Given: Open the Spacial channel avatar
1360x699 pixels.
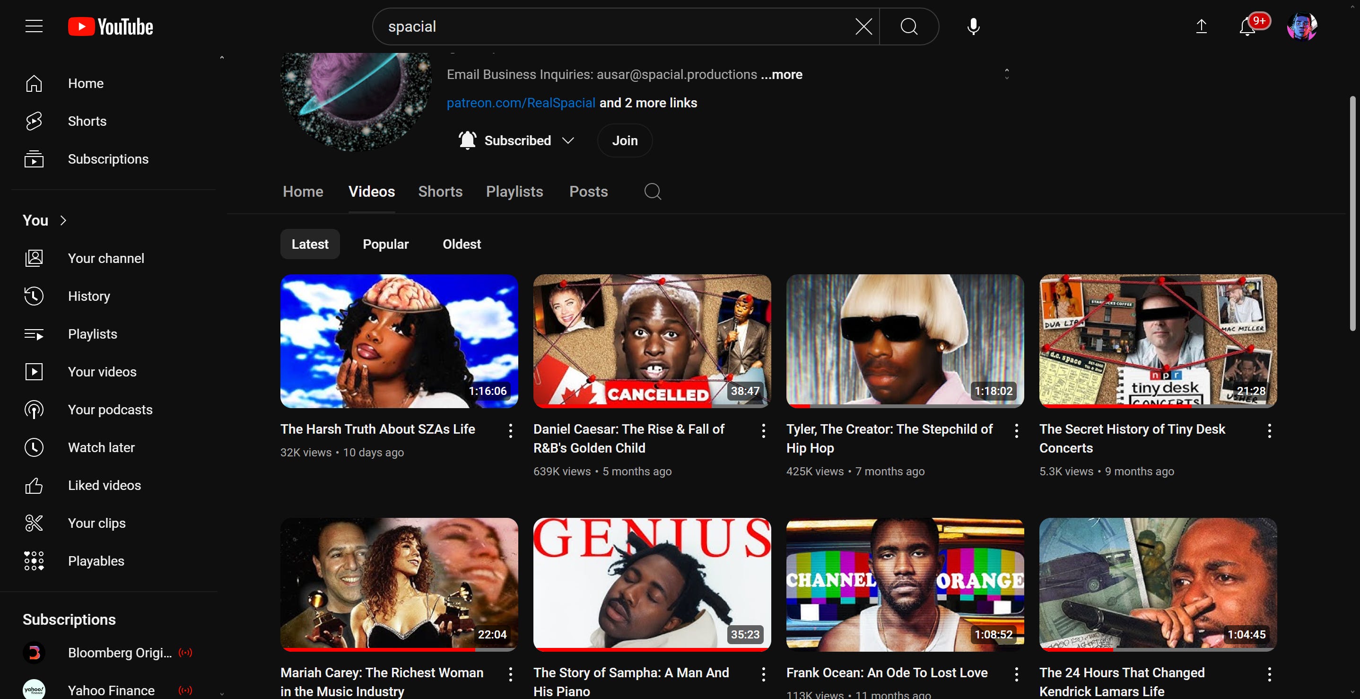Looking at the screenshot, I should pos(356,100).
